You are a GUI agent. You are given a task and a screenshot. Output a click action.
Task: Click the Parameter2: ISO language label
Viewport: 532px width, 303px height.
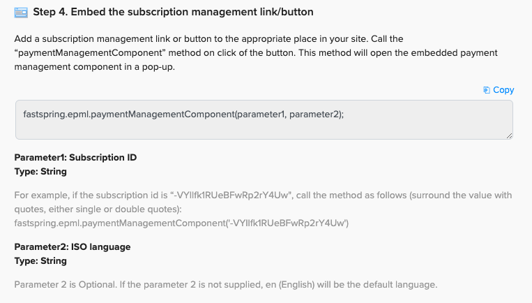73,247
